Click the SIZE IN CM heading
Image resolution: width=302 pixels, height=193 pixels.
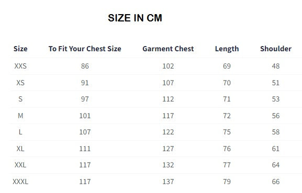coord(135,18)
